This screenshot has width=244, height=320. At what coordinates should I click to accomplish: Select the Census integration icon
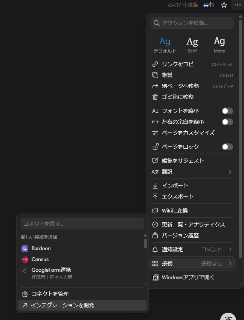(x=25, y=259)
